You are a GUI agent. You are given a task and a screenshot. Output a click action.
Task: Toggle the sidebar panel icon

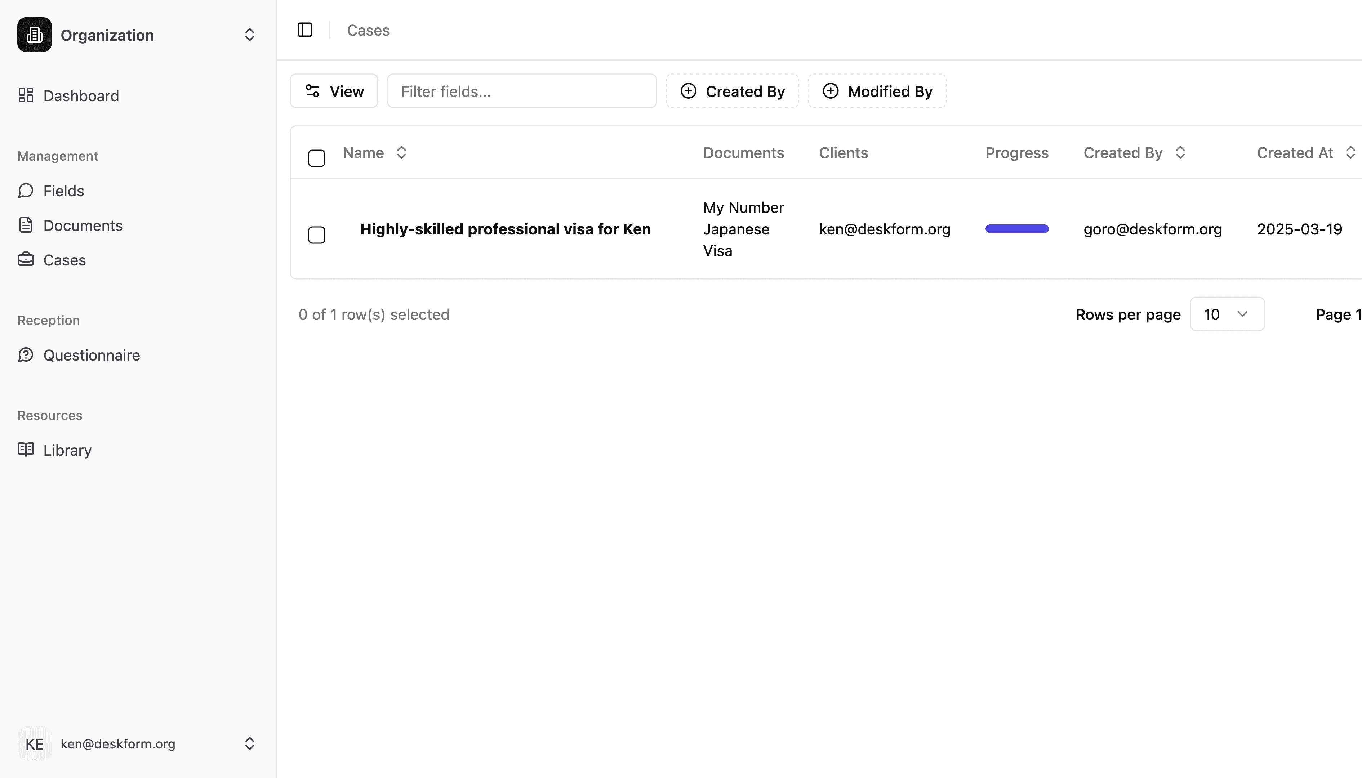[x=305, y=30]
